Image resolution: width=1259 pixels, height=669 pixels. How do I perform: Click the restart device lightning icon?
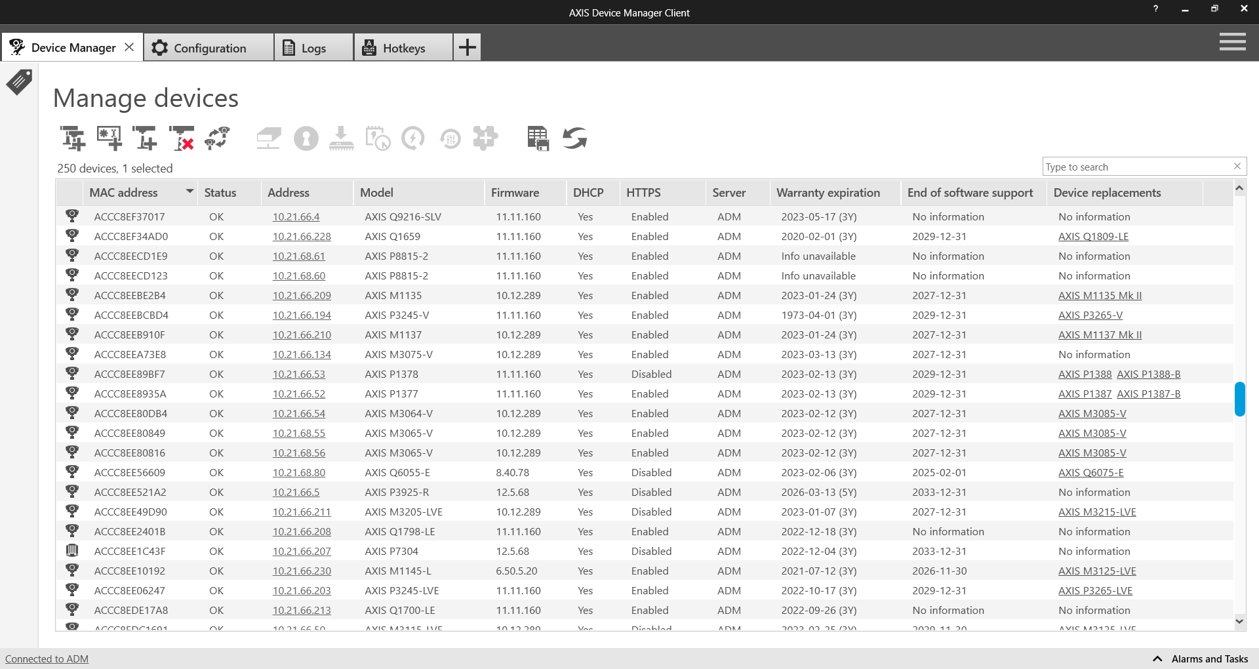413,138
